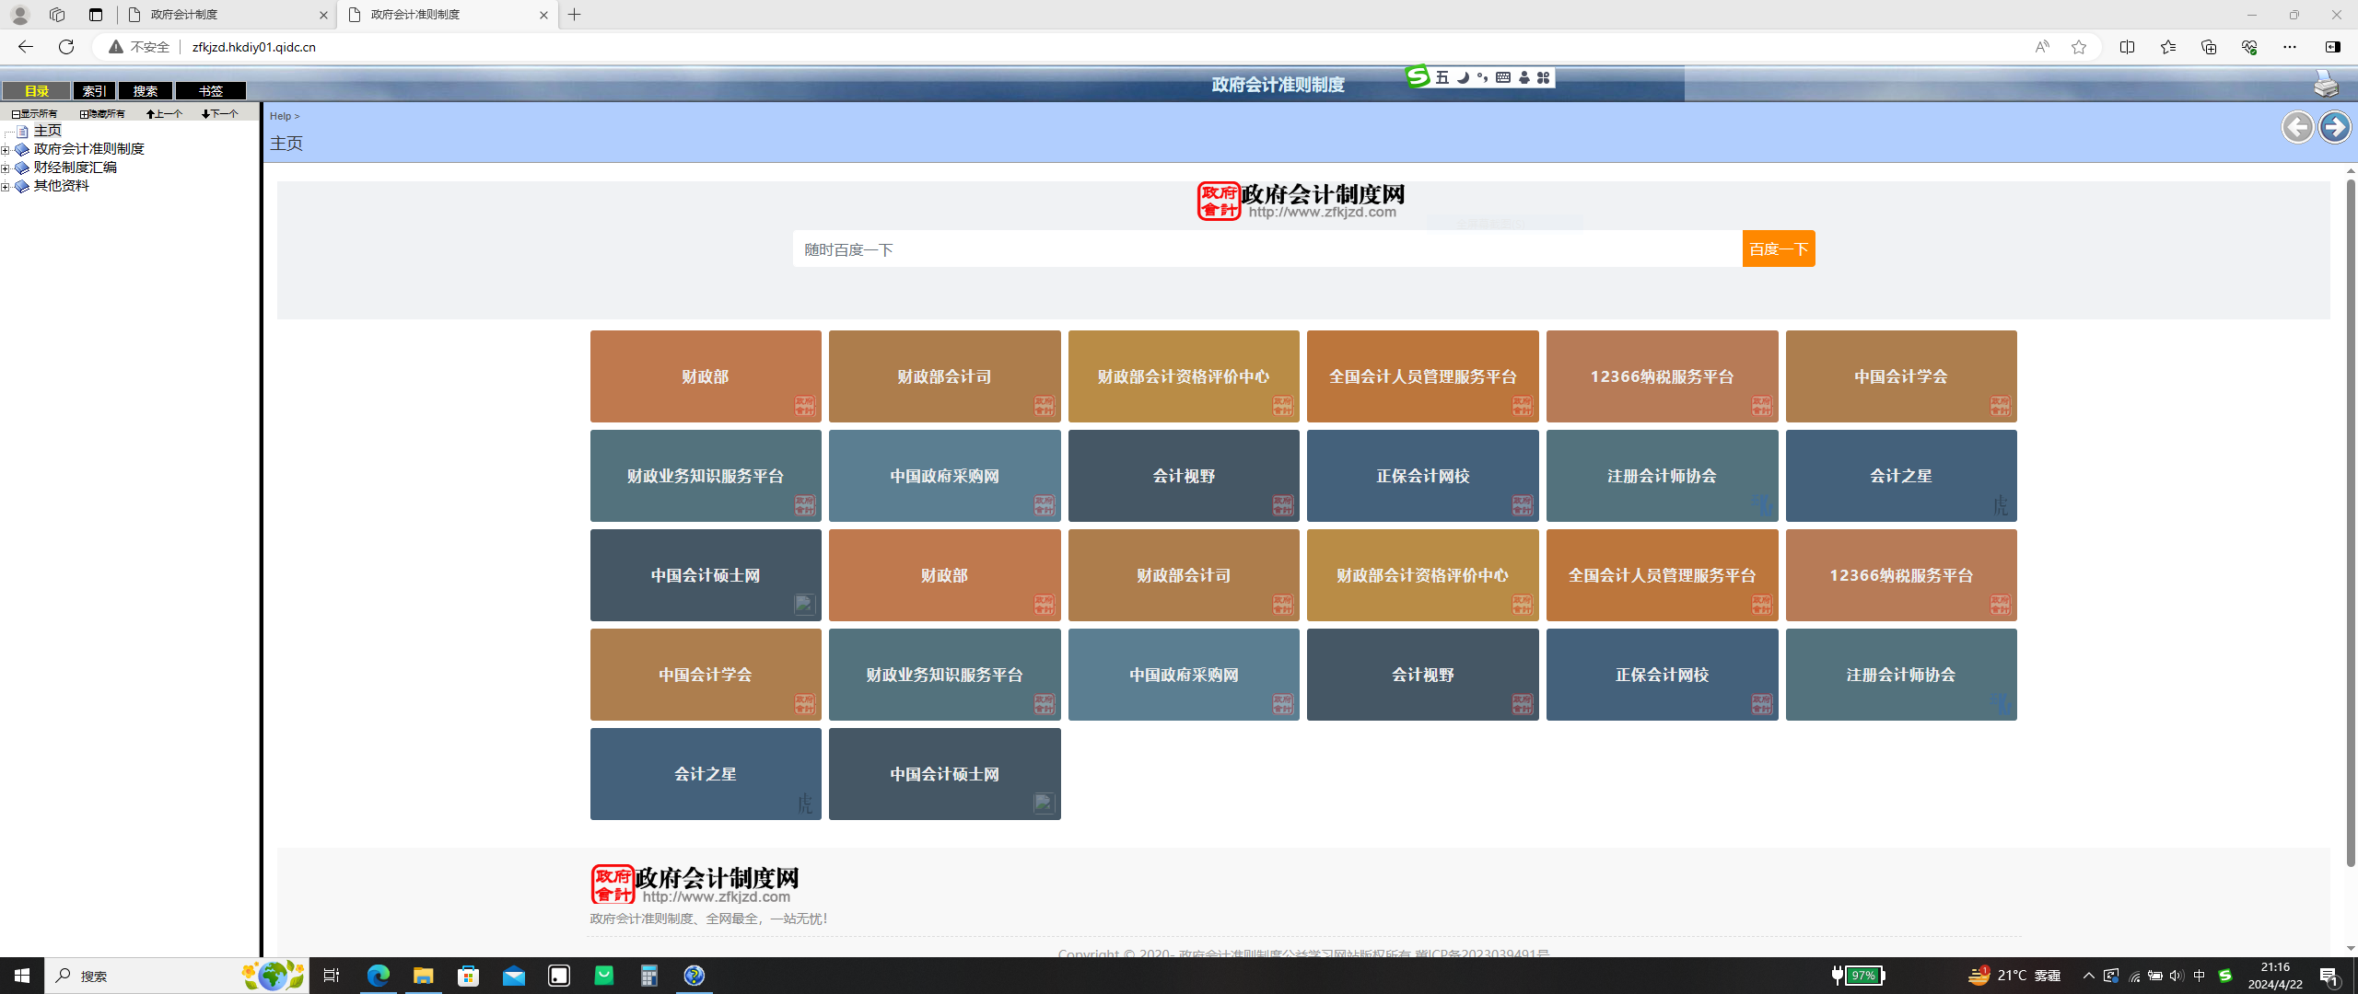Open a new tab with the plus button
2358x994 pixels.
[575, 15]
